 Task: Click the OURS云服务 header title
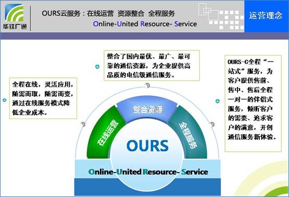tap(108, 14)
